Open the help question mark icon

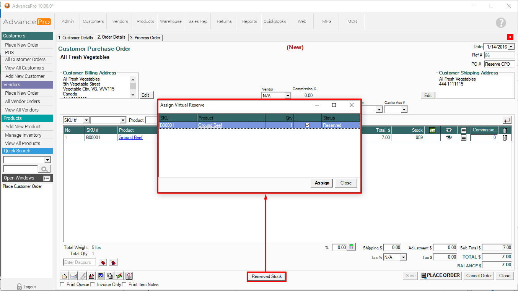click(x=501, y=23)
